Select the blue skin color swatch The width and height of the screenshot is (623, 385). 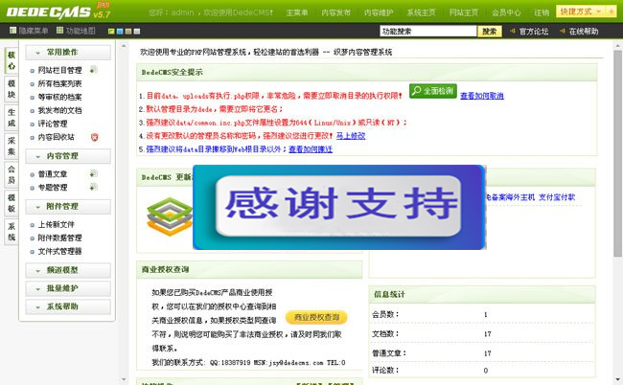coord(120,31)
